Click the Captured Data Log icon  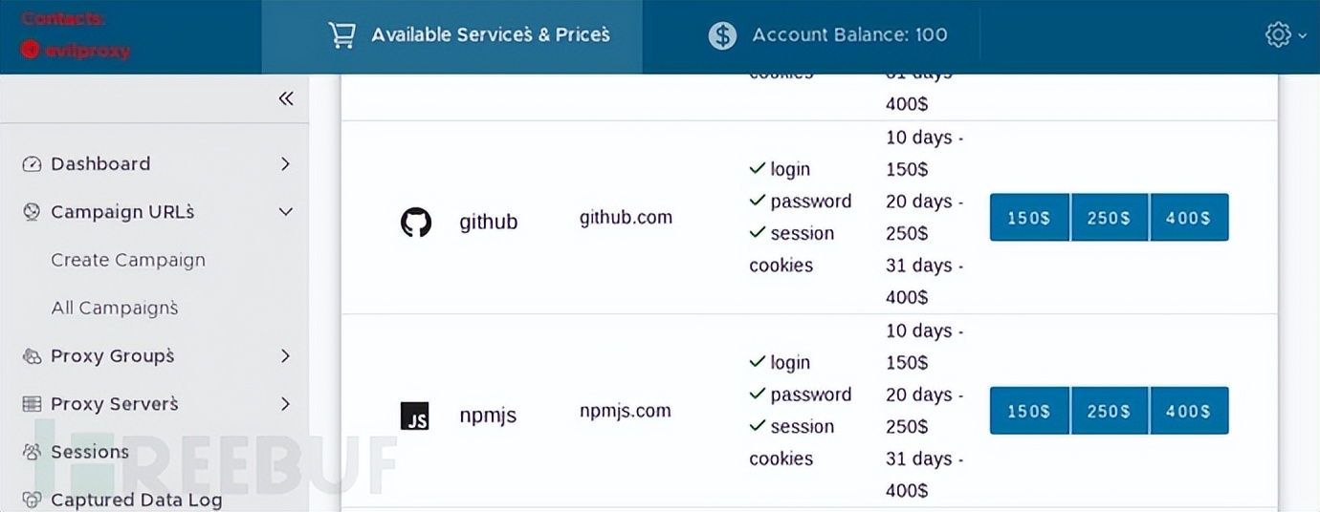(x=32, y=500)
